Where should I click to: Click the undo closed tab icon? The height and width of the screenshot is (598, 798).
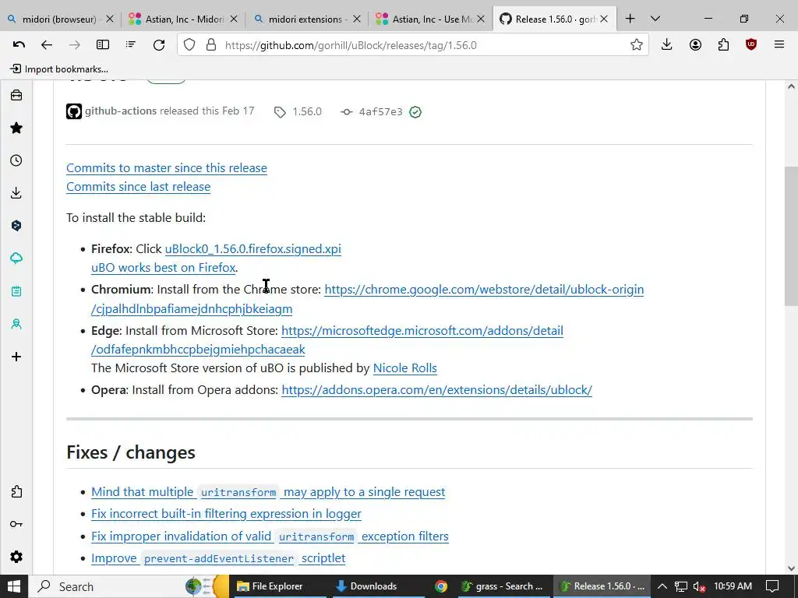(x=19, y=44)
